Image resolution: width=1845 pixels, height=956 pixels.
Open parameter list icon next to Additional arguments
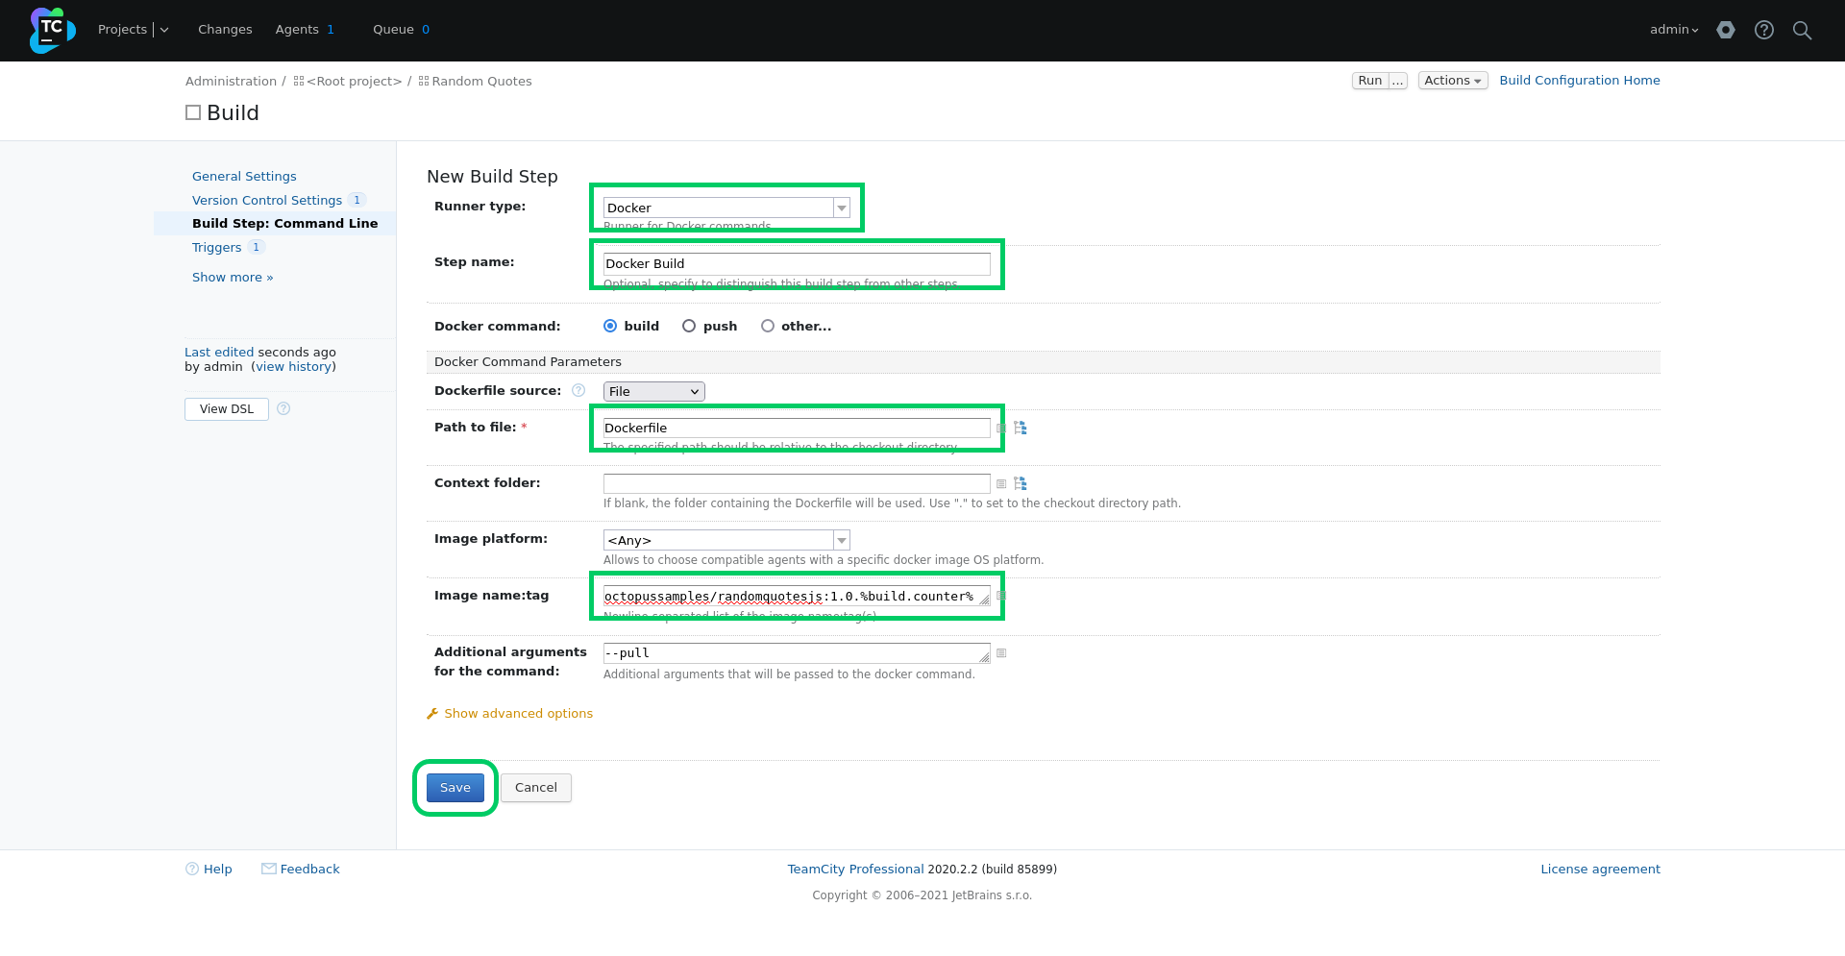[1001, 652]
